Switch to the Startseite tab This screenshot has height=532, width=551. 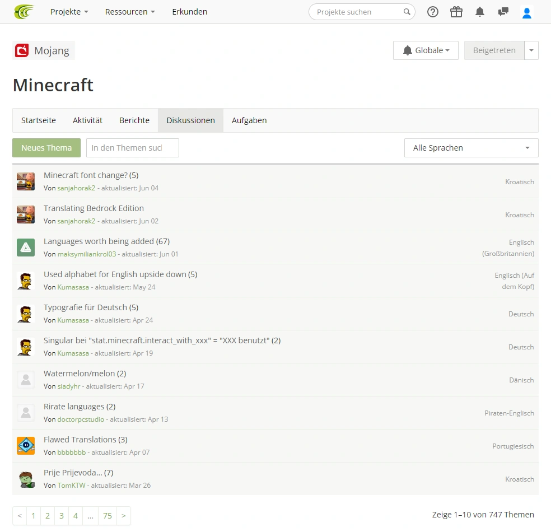[38, 120]
